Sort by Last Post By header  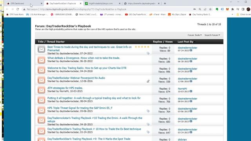[x=186, y=42]
